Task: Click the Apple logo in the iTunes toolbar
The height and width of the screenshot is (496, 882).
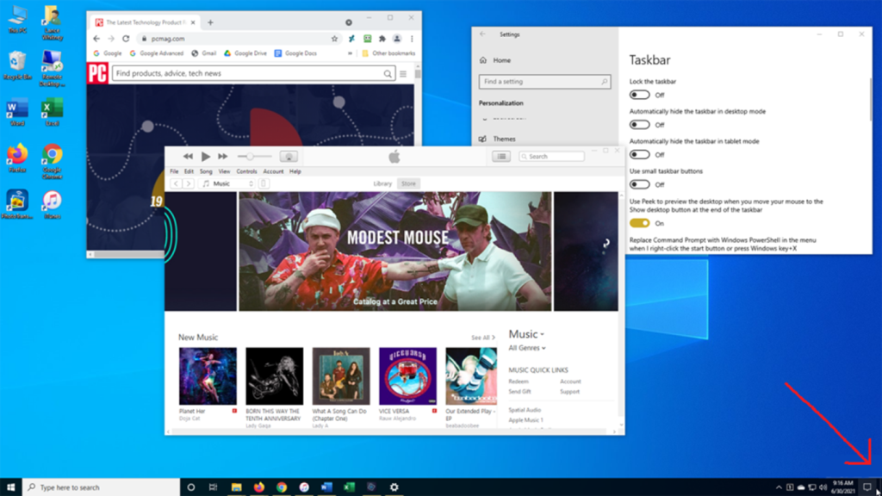Action: point(394,156)
